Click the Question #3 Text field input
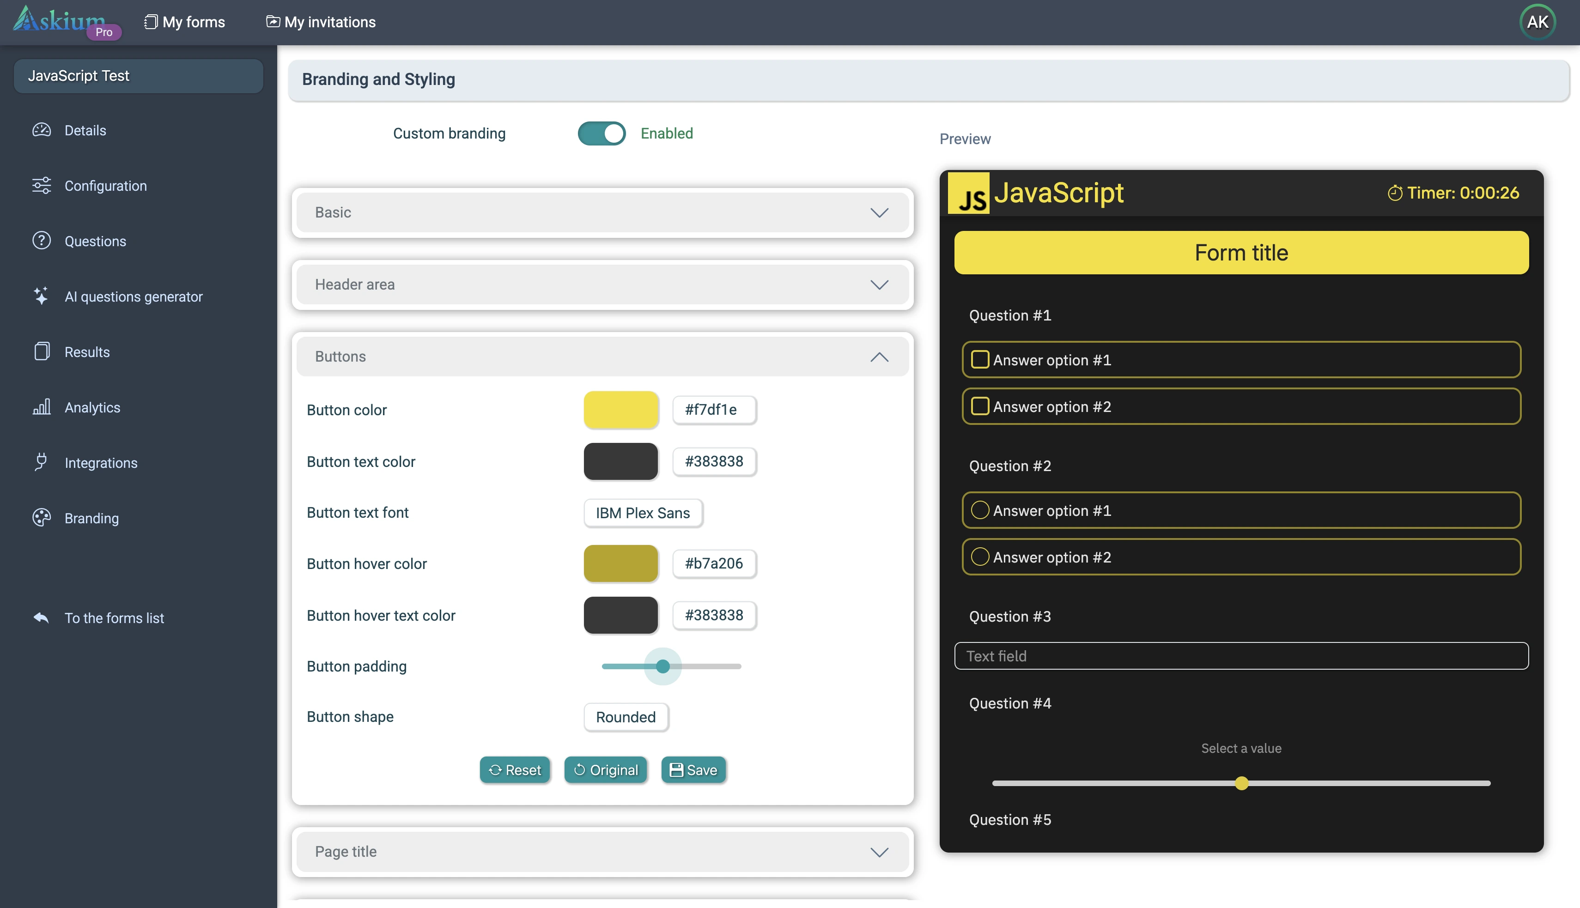 [1241, 656]
